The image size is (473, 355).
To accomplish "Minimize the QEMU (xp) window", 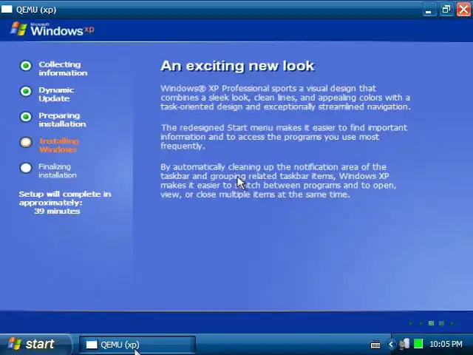I will (429, 10).
